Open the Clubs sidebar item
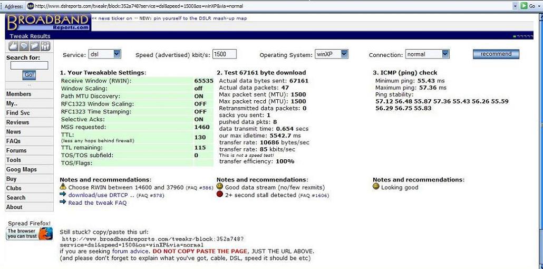This screenshot has height=269, width=543. click(30, 188)
